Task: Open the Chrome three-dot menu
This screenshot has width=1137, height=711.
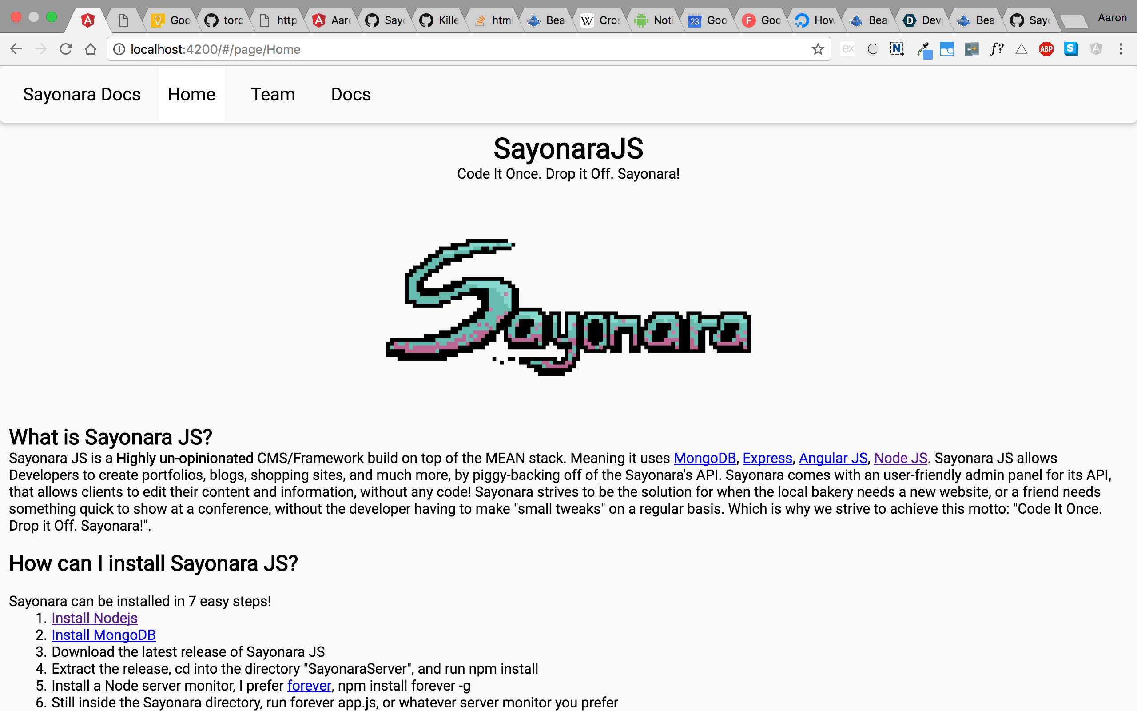Action: [1121, 49]
